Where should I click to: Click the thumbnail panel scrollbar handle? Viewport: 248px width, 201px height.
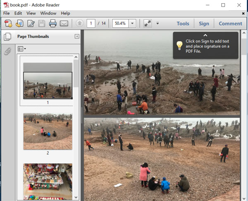coord(76,73)
